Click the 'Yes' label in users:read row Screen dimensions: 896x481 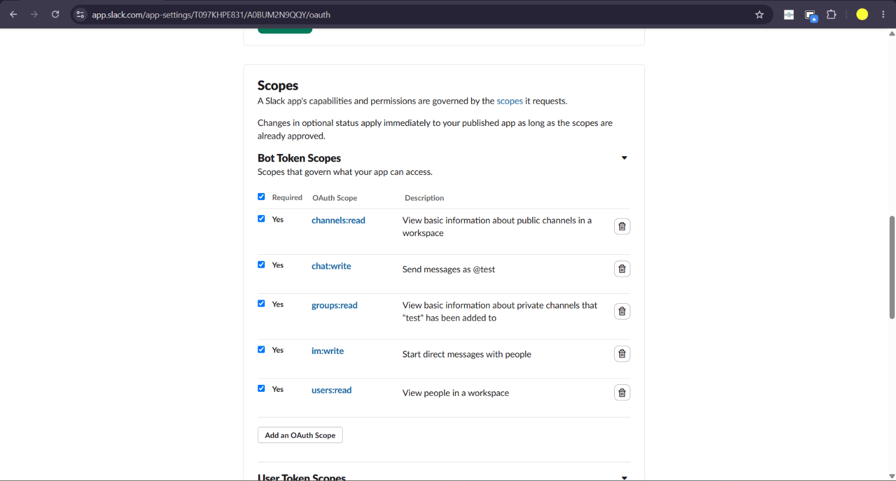278,389
